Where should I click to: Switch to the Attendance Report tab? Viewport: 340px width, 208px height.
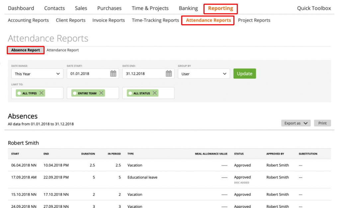point(62,50)
